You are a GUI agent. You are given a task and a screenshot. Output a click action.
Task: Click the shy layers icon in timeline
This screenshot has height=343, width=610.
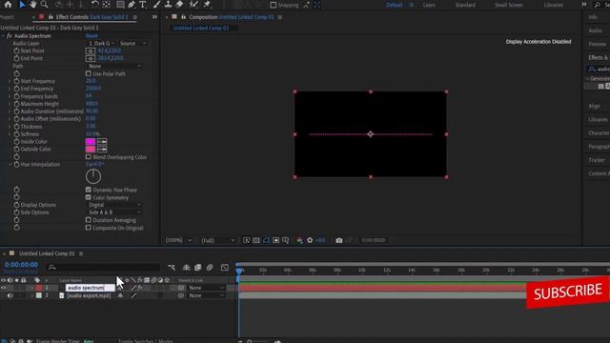[187, 268]
